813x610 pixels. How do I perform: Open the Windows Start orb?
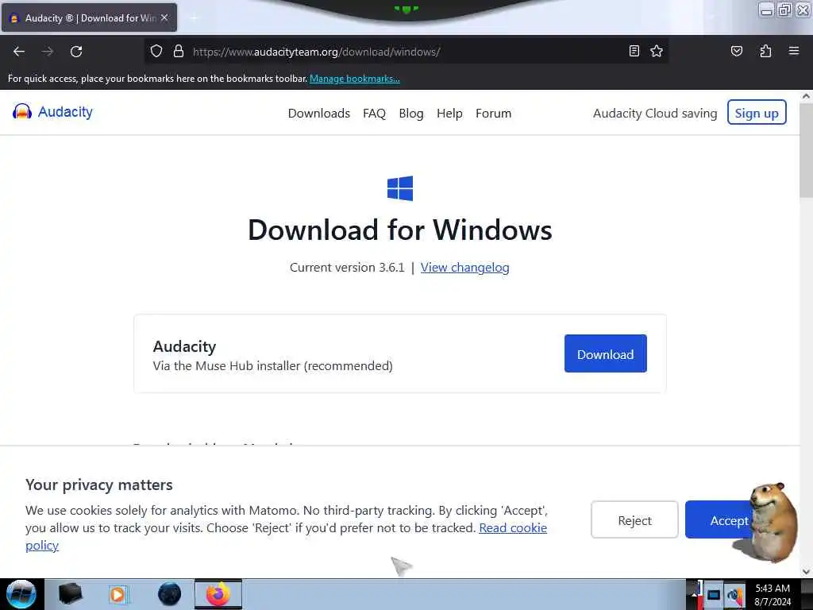coord(21,594)
